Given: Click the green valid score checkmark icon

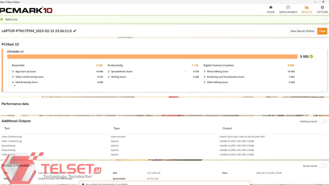Looking at the screenshot, I should tap(2, 19).
